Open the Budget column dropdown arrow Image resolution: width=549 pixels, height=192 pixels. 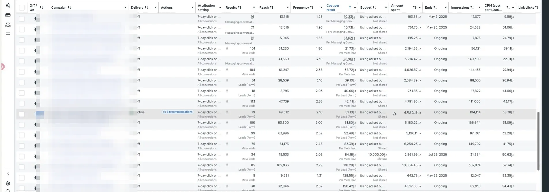point(386,7)
